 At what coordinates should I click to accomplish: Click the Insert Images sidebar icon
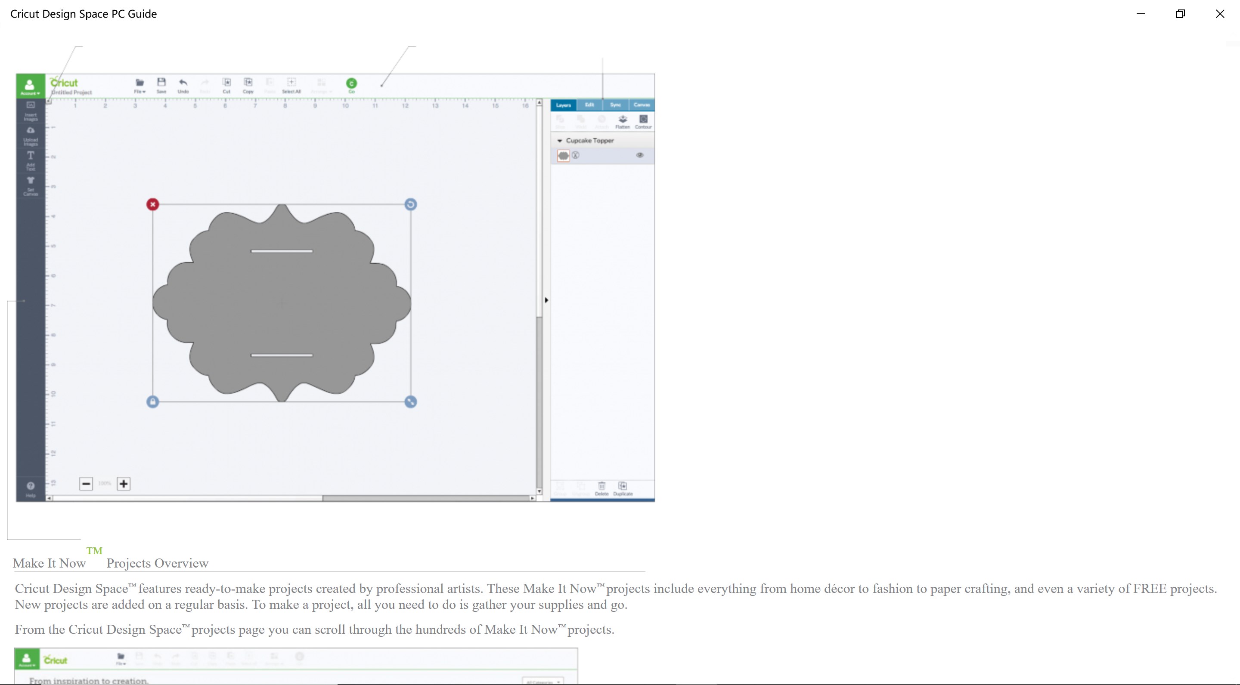30,111
